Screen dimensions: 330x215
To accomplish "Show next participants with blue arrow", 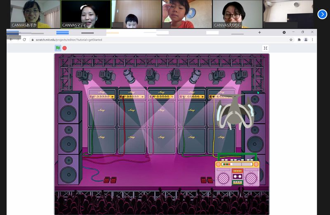I will point(322,14).
